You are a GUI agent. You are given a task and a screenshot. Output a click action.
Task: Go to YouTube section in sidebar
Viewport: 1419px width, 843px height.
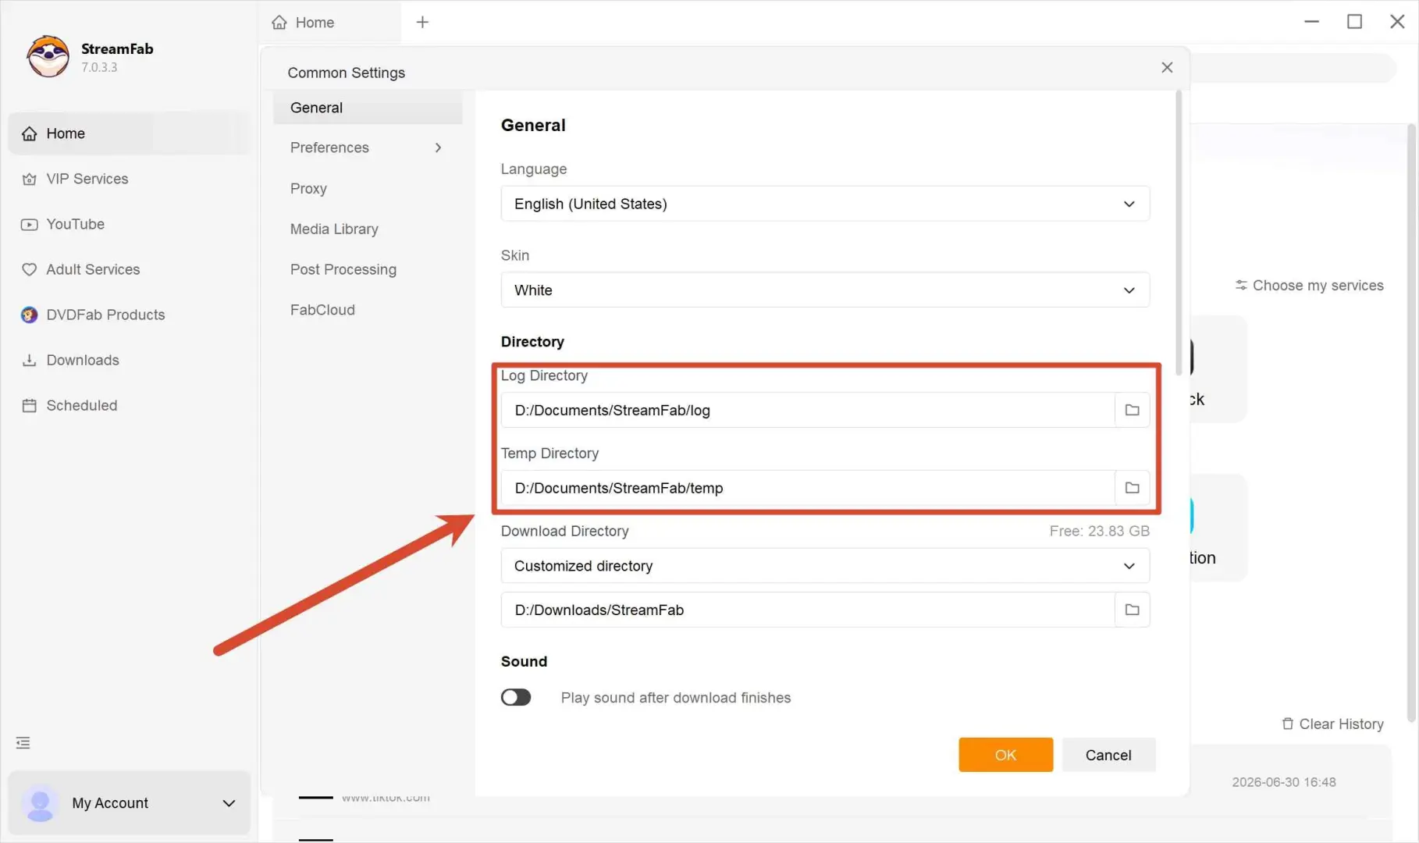[130, 224]
